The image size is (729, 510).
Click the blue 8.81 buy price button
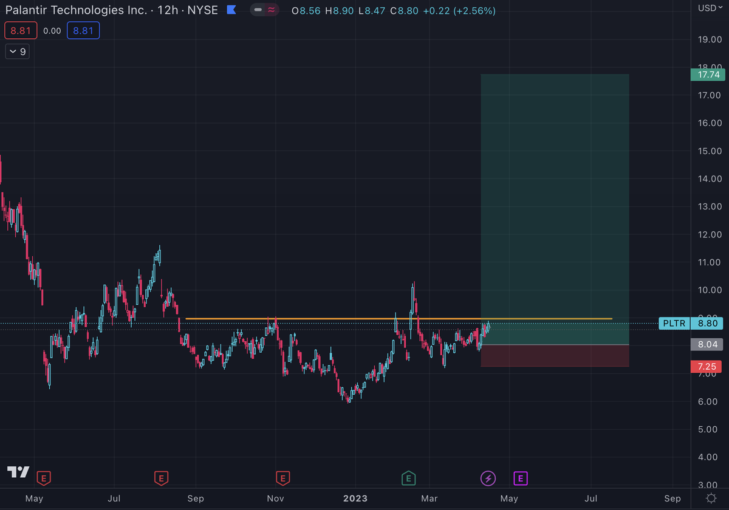point(83,31)
